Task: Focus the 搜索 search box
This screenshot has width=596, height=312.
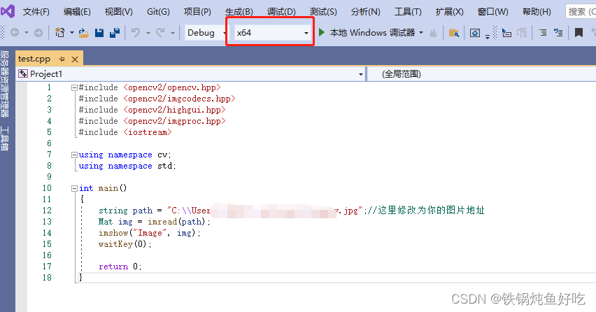Action: point(581,12)
